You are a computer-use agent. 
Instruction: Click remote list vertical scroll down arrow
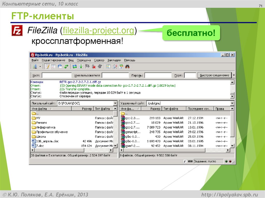(232, 146)
